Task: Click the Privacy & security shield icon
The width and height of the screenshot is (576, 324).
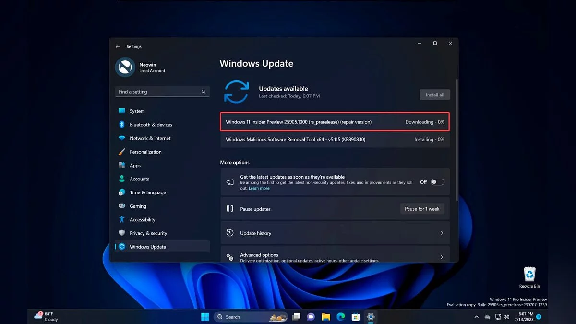Action: coord(122,233)
